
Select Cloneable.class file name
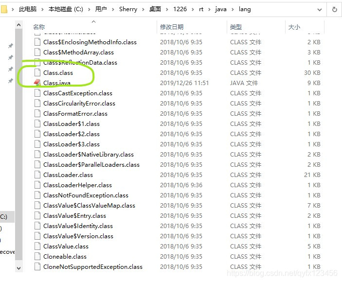(x=65, y=257)
